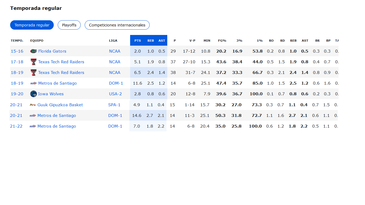Click the Metros de Santiago logo in the 18-19 row
The height and width of the screenshot is (205, 365).
coord(33,83)
